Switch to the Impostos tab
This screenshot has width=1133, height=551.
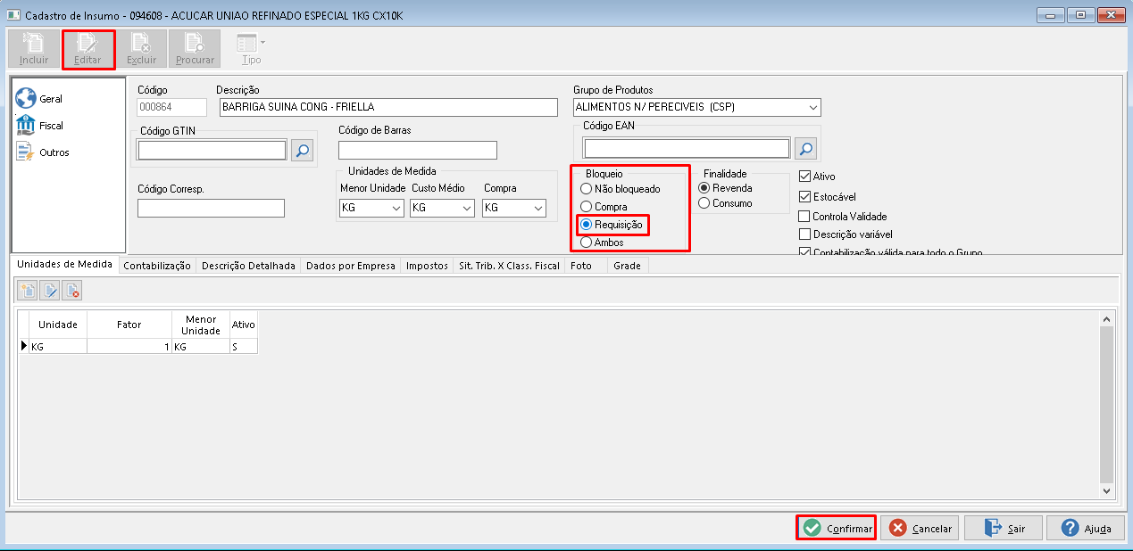point(427,266)
